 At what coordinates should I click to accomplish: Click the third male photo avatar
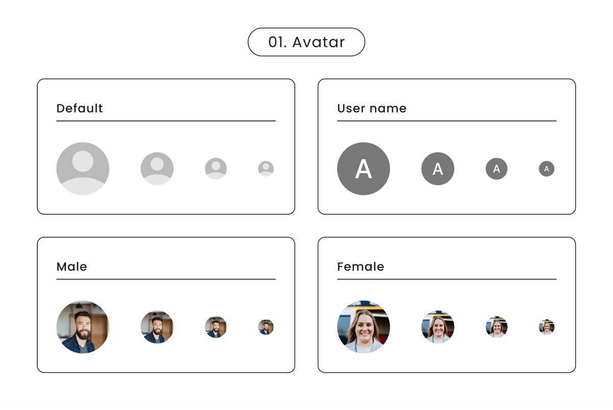coord(216,327)
